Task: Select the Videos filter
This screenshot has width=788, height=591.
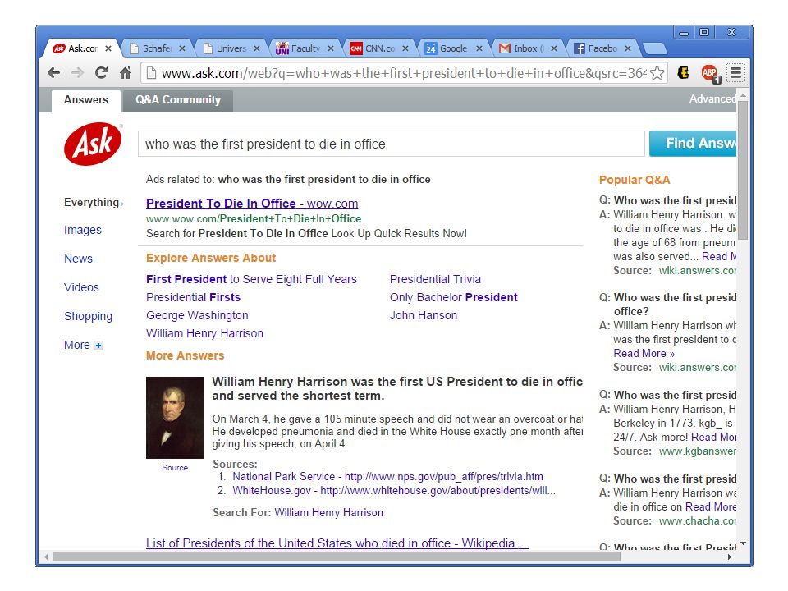Action: pyautogui.click(x=81, y=287)
